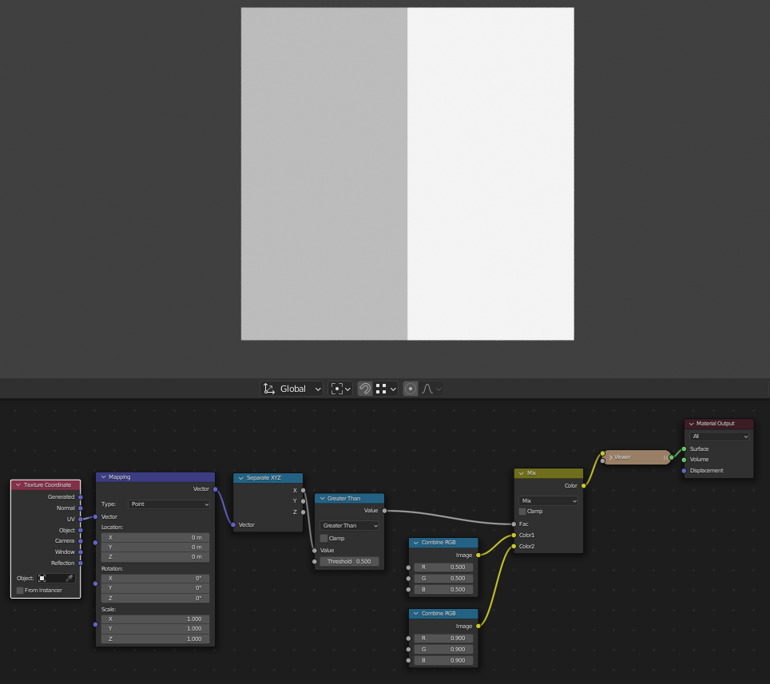Click the Image output socket of 0.900 Combine RGB

(x=478, y=626)
